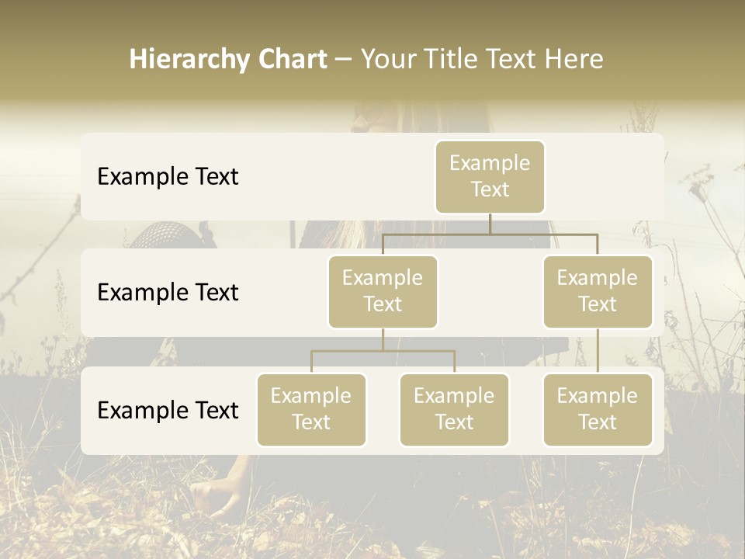Image resolution: width=745 pixels, height=559 pixels.
Task: Click the bottom row's "Example Text" label
Action: 168,410
